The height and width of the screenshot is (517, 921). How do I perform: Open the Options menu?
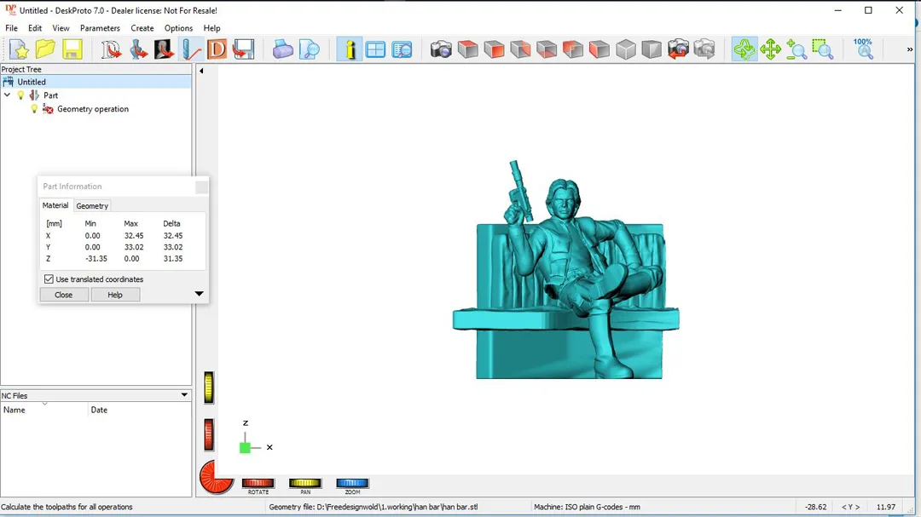[x=178, y=28]
